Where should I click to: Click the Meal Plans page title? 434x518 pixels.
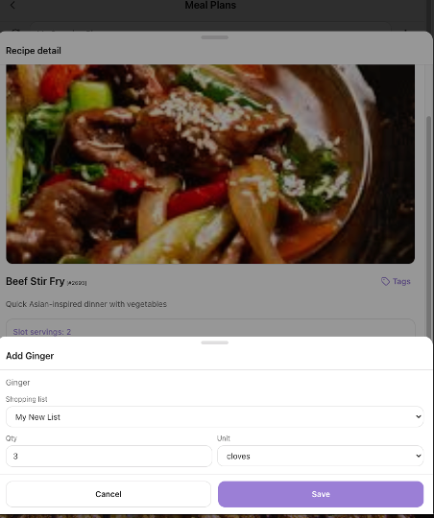(210, 5)
